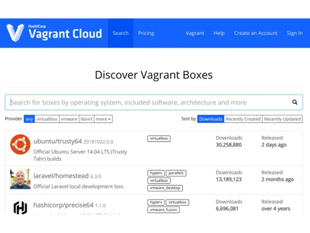Image resolution: width=310 pixels, height=233 pixels.
Task: Open hashicorp/precise64 box link
Action: click(x=63, y=205)
